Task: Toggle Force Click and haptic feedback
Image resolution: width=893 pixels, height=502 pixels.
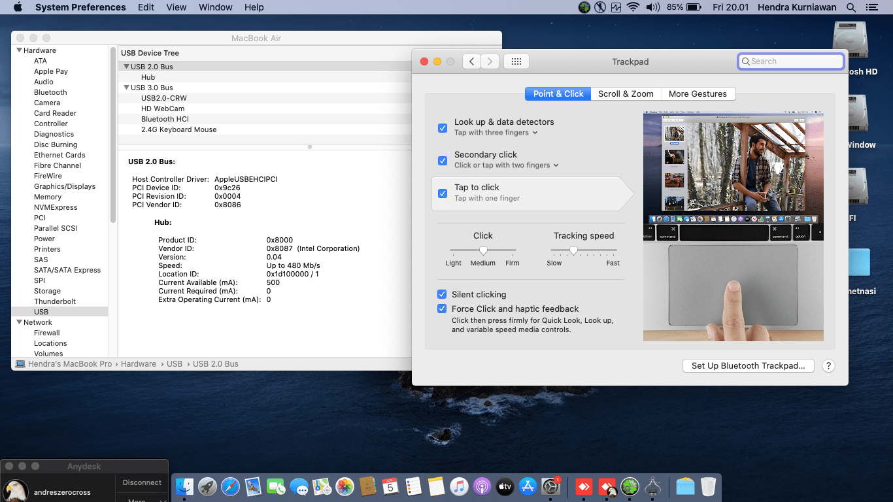Action: [x=443, y=309]
